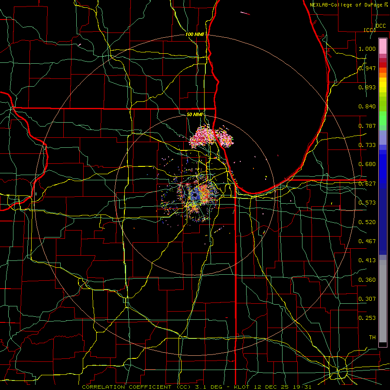The height and width of the screenshot is (390, 390).
Task: Click the 50 NMI range ring label
Action: pos(195,114)
